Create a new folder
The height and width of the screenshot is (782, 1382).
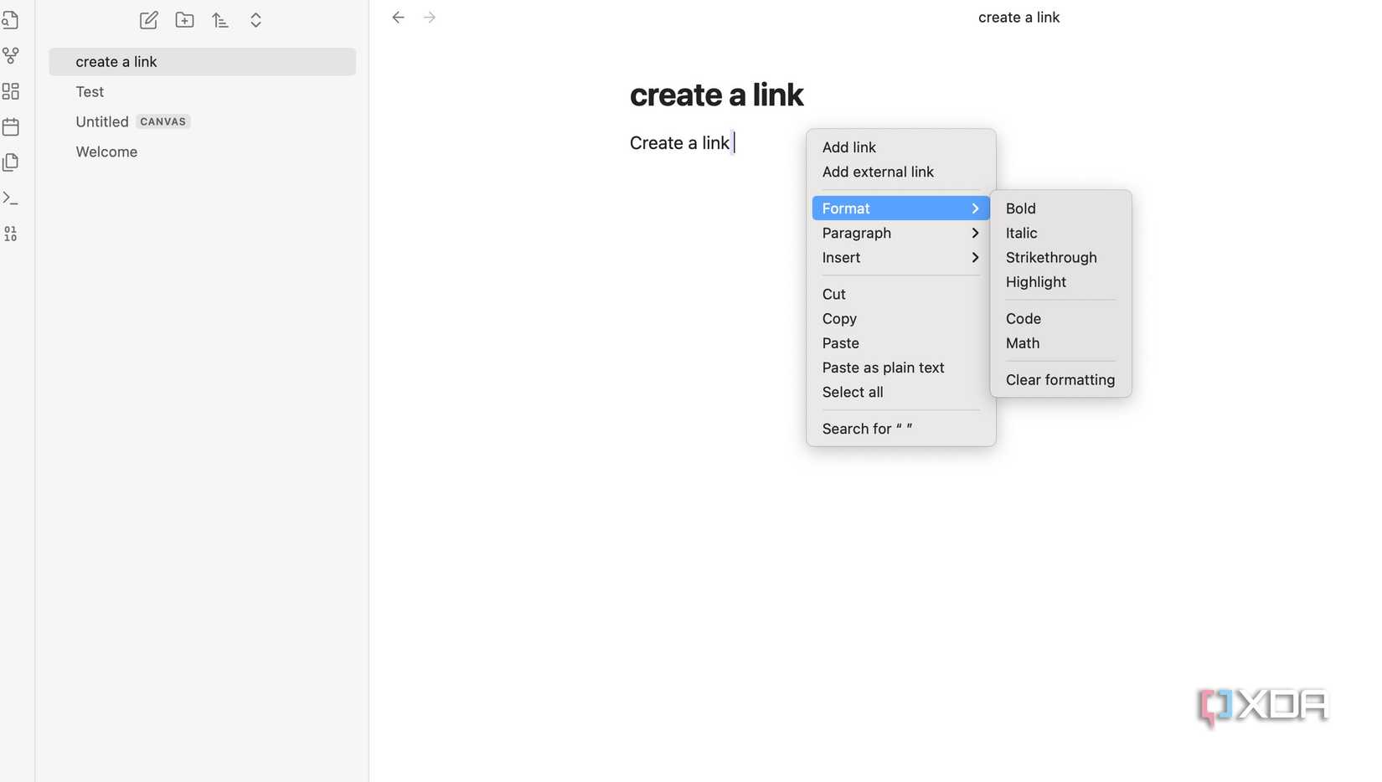pos(184,19)
